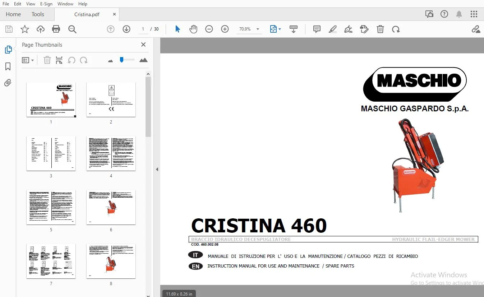Switch to the Tools tab
This screenshot has height=297, width=484.
pyautogui.click(x=38, y=14)
